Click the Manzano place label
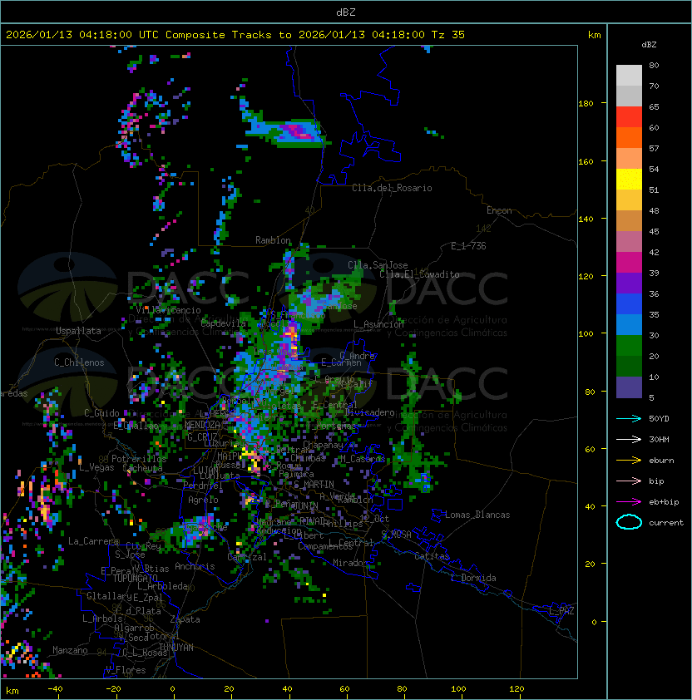 tap(70, 650)
